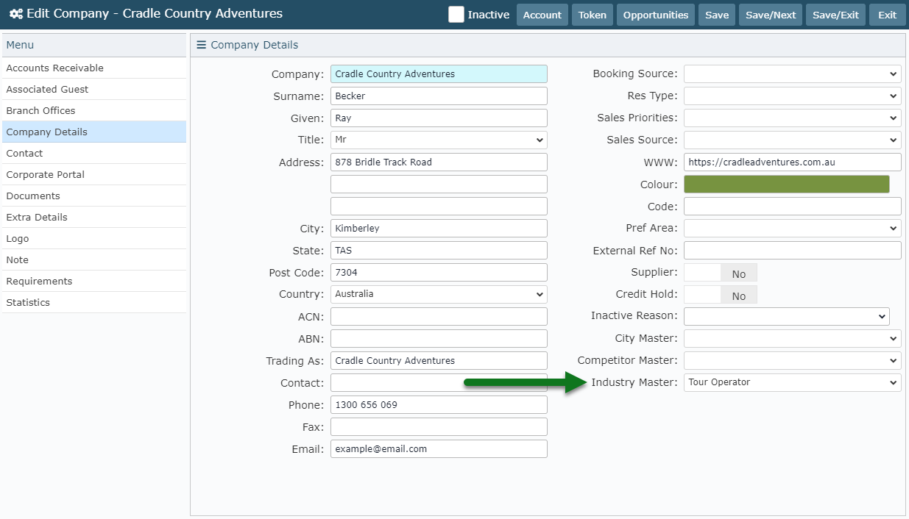909x519 pixels.
Task: Click the Surname field containing Becker
Action: pos(439,96)
